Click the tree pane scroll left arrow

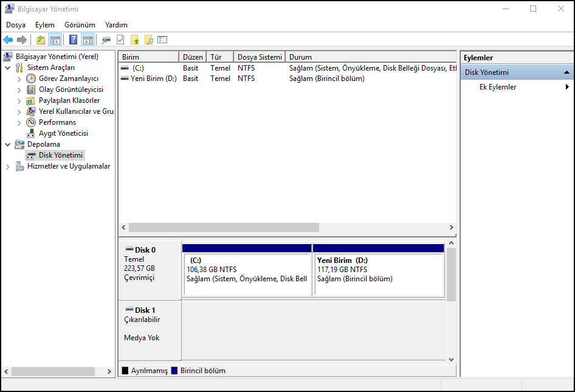point(6,371)
